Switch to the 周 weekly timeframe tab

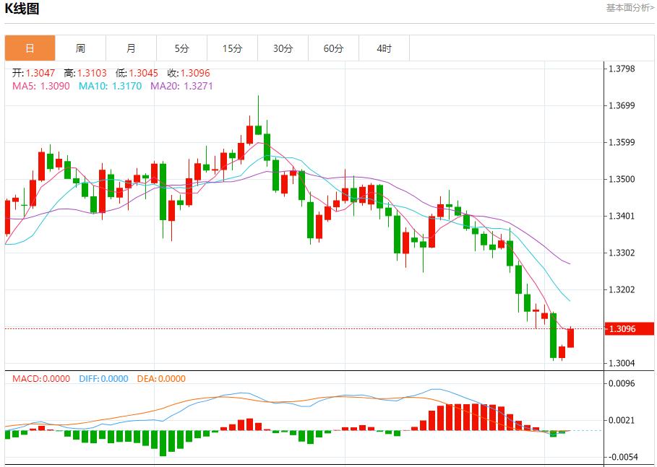tap(81, 48)
